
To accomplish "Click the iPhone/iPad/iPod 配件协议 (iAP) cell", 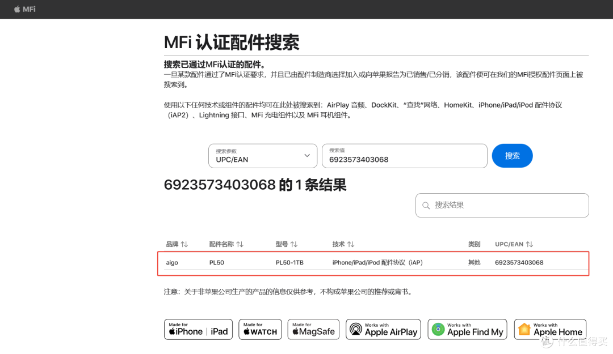I will coord(377,263).
